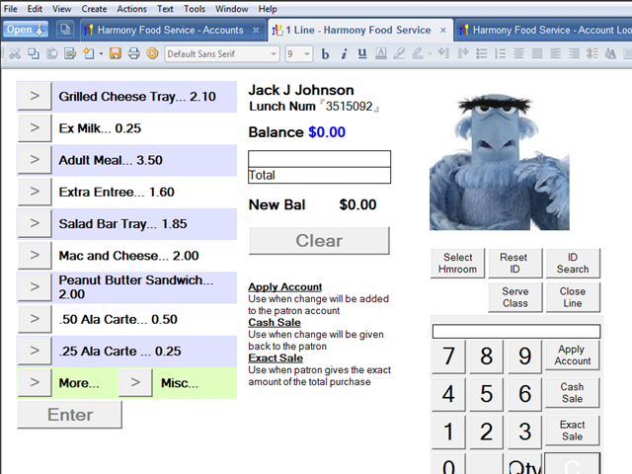Click the patron photo thumbnail
Viewport: 632px width, 474px height.
(x=500, y=162)
